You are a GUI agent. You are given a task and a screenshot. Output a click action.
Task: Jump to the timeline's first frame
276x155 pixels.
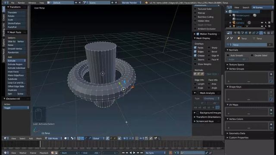point(123,153)
